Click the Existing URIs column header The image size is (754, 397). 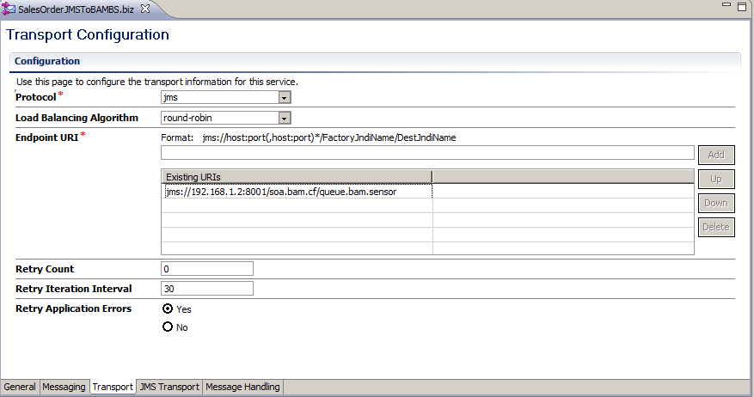tap(297, 177)
